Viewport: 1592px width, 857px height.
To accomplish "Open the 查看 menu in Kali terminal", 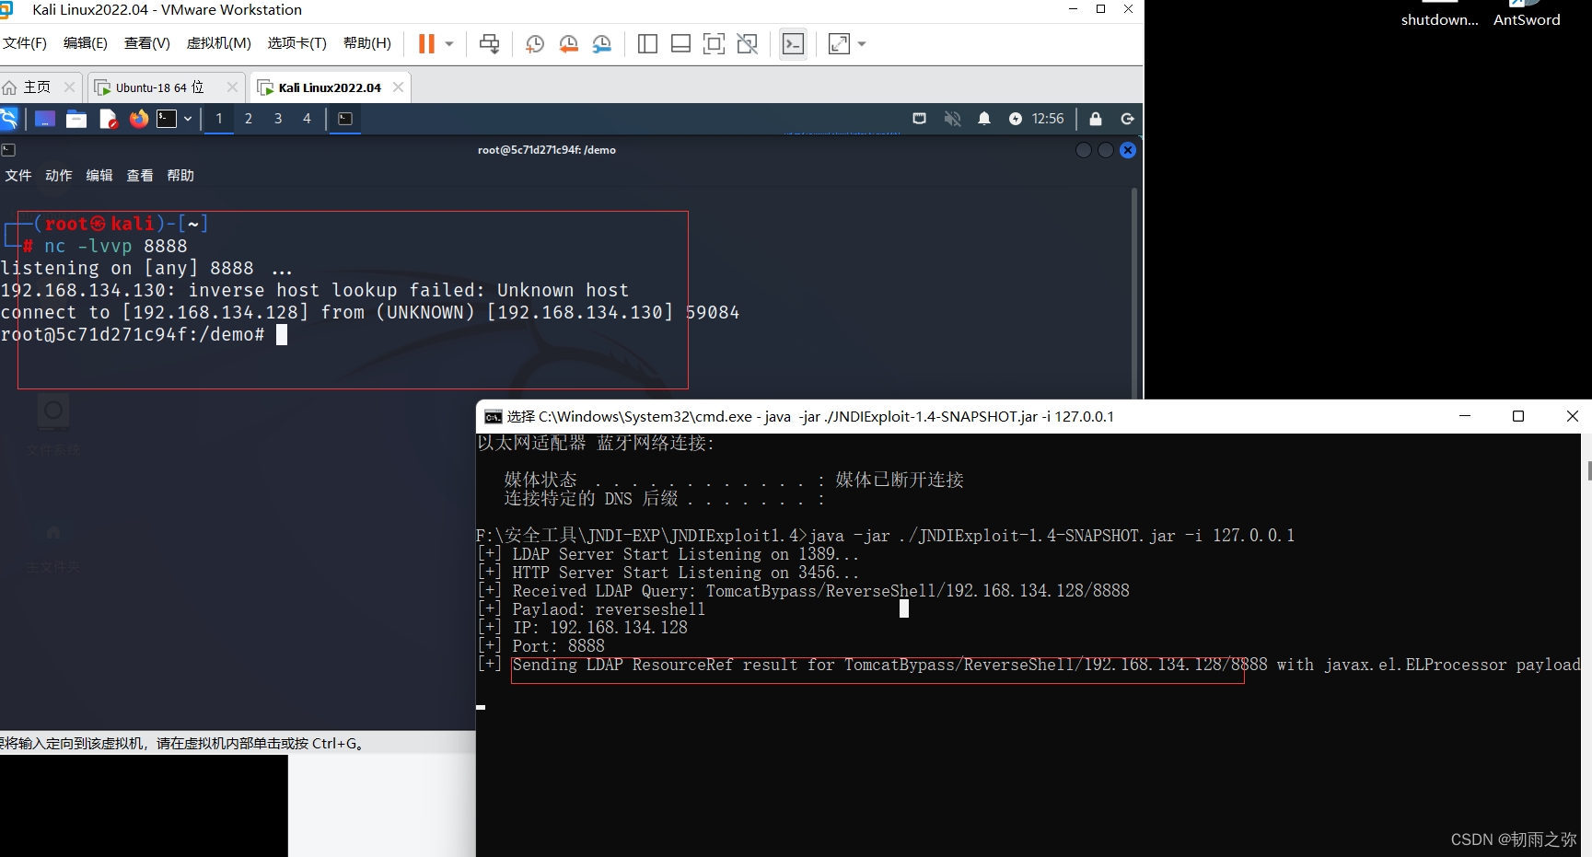I will (140, 176).
